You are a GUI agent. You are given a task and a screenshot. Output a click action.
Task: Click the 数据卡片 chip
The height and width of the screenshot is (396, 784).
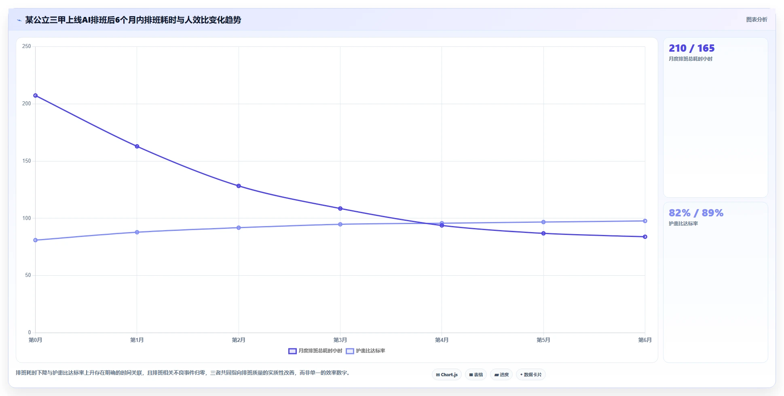531,375
